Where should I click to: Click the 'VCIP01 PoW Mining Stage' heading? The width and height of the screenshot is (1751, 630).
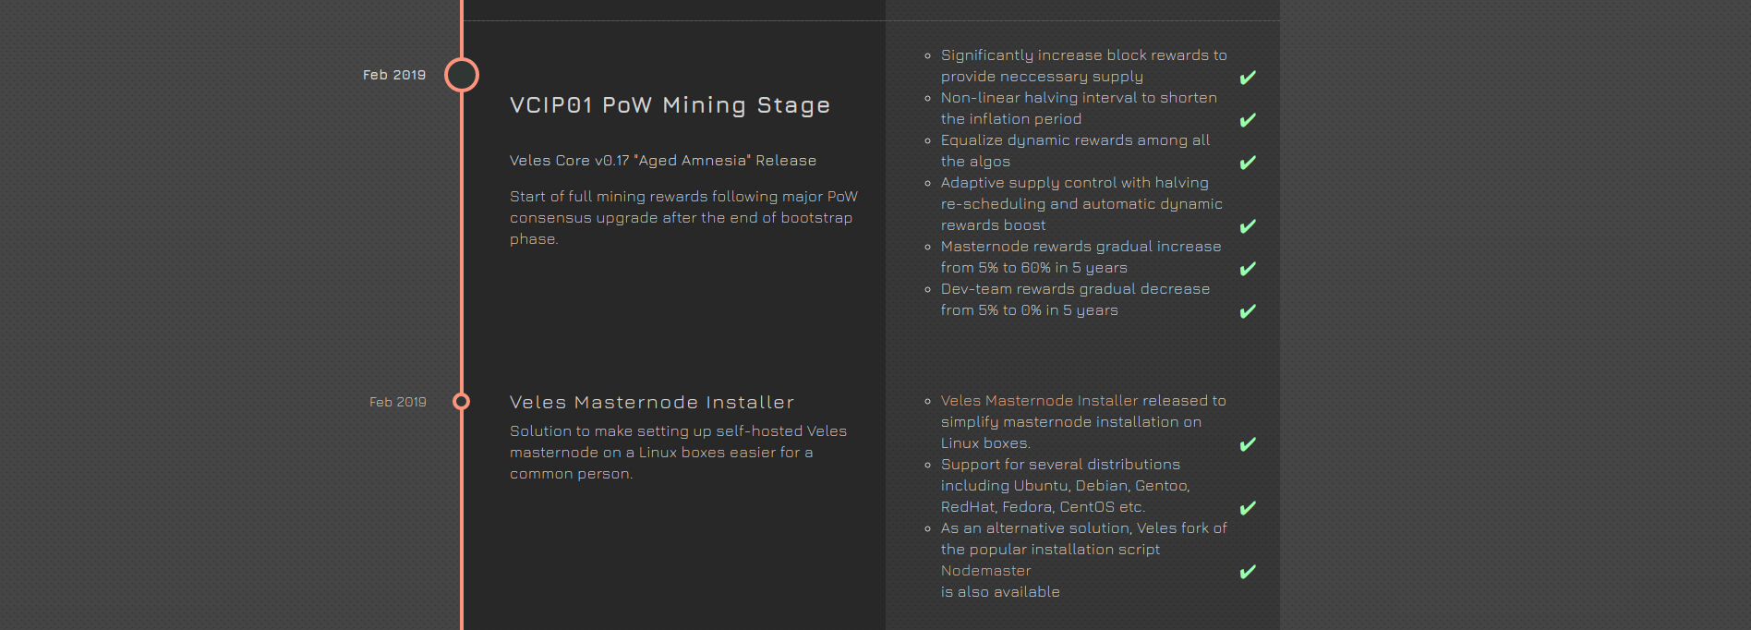670,105
